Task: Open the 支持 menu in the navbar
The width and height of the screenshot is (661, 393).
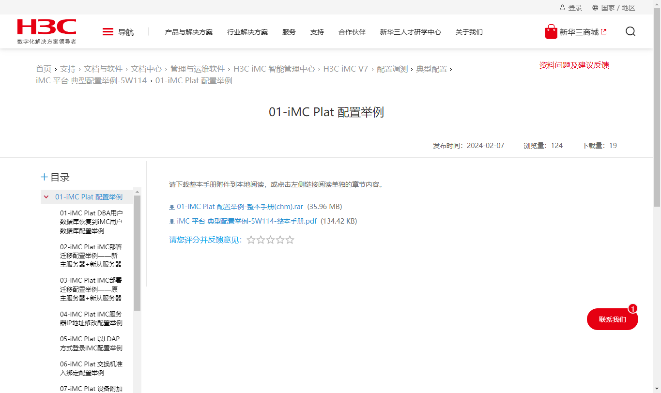Action: [x=317, y=32]
